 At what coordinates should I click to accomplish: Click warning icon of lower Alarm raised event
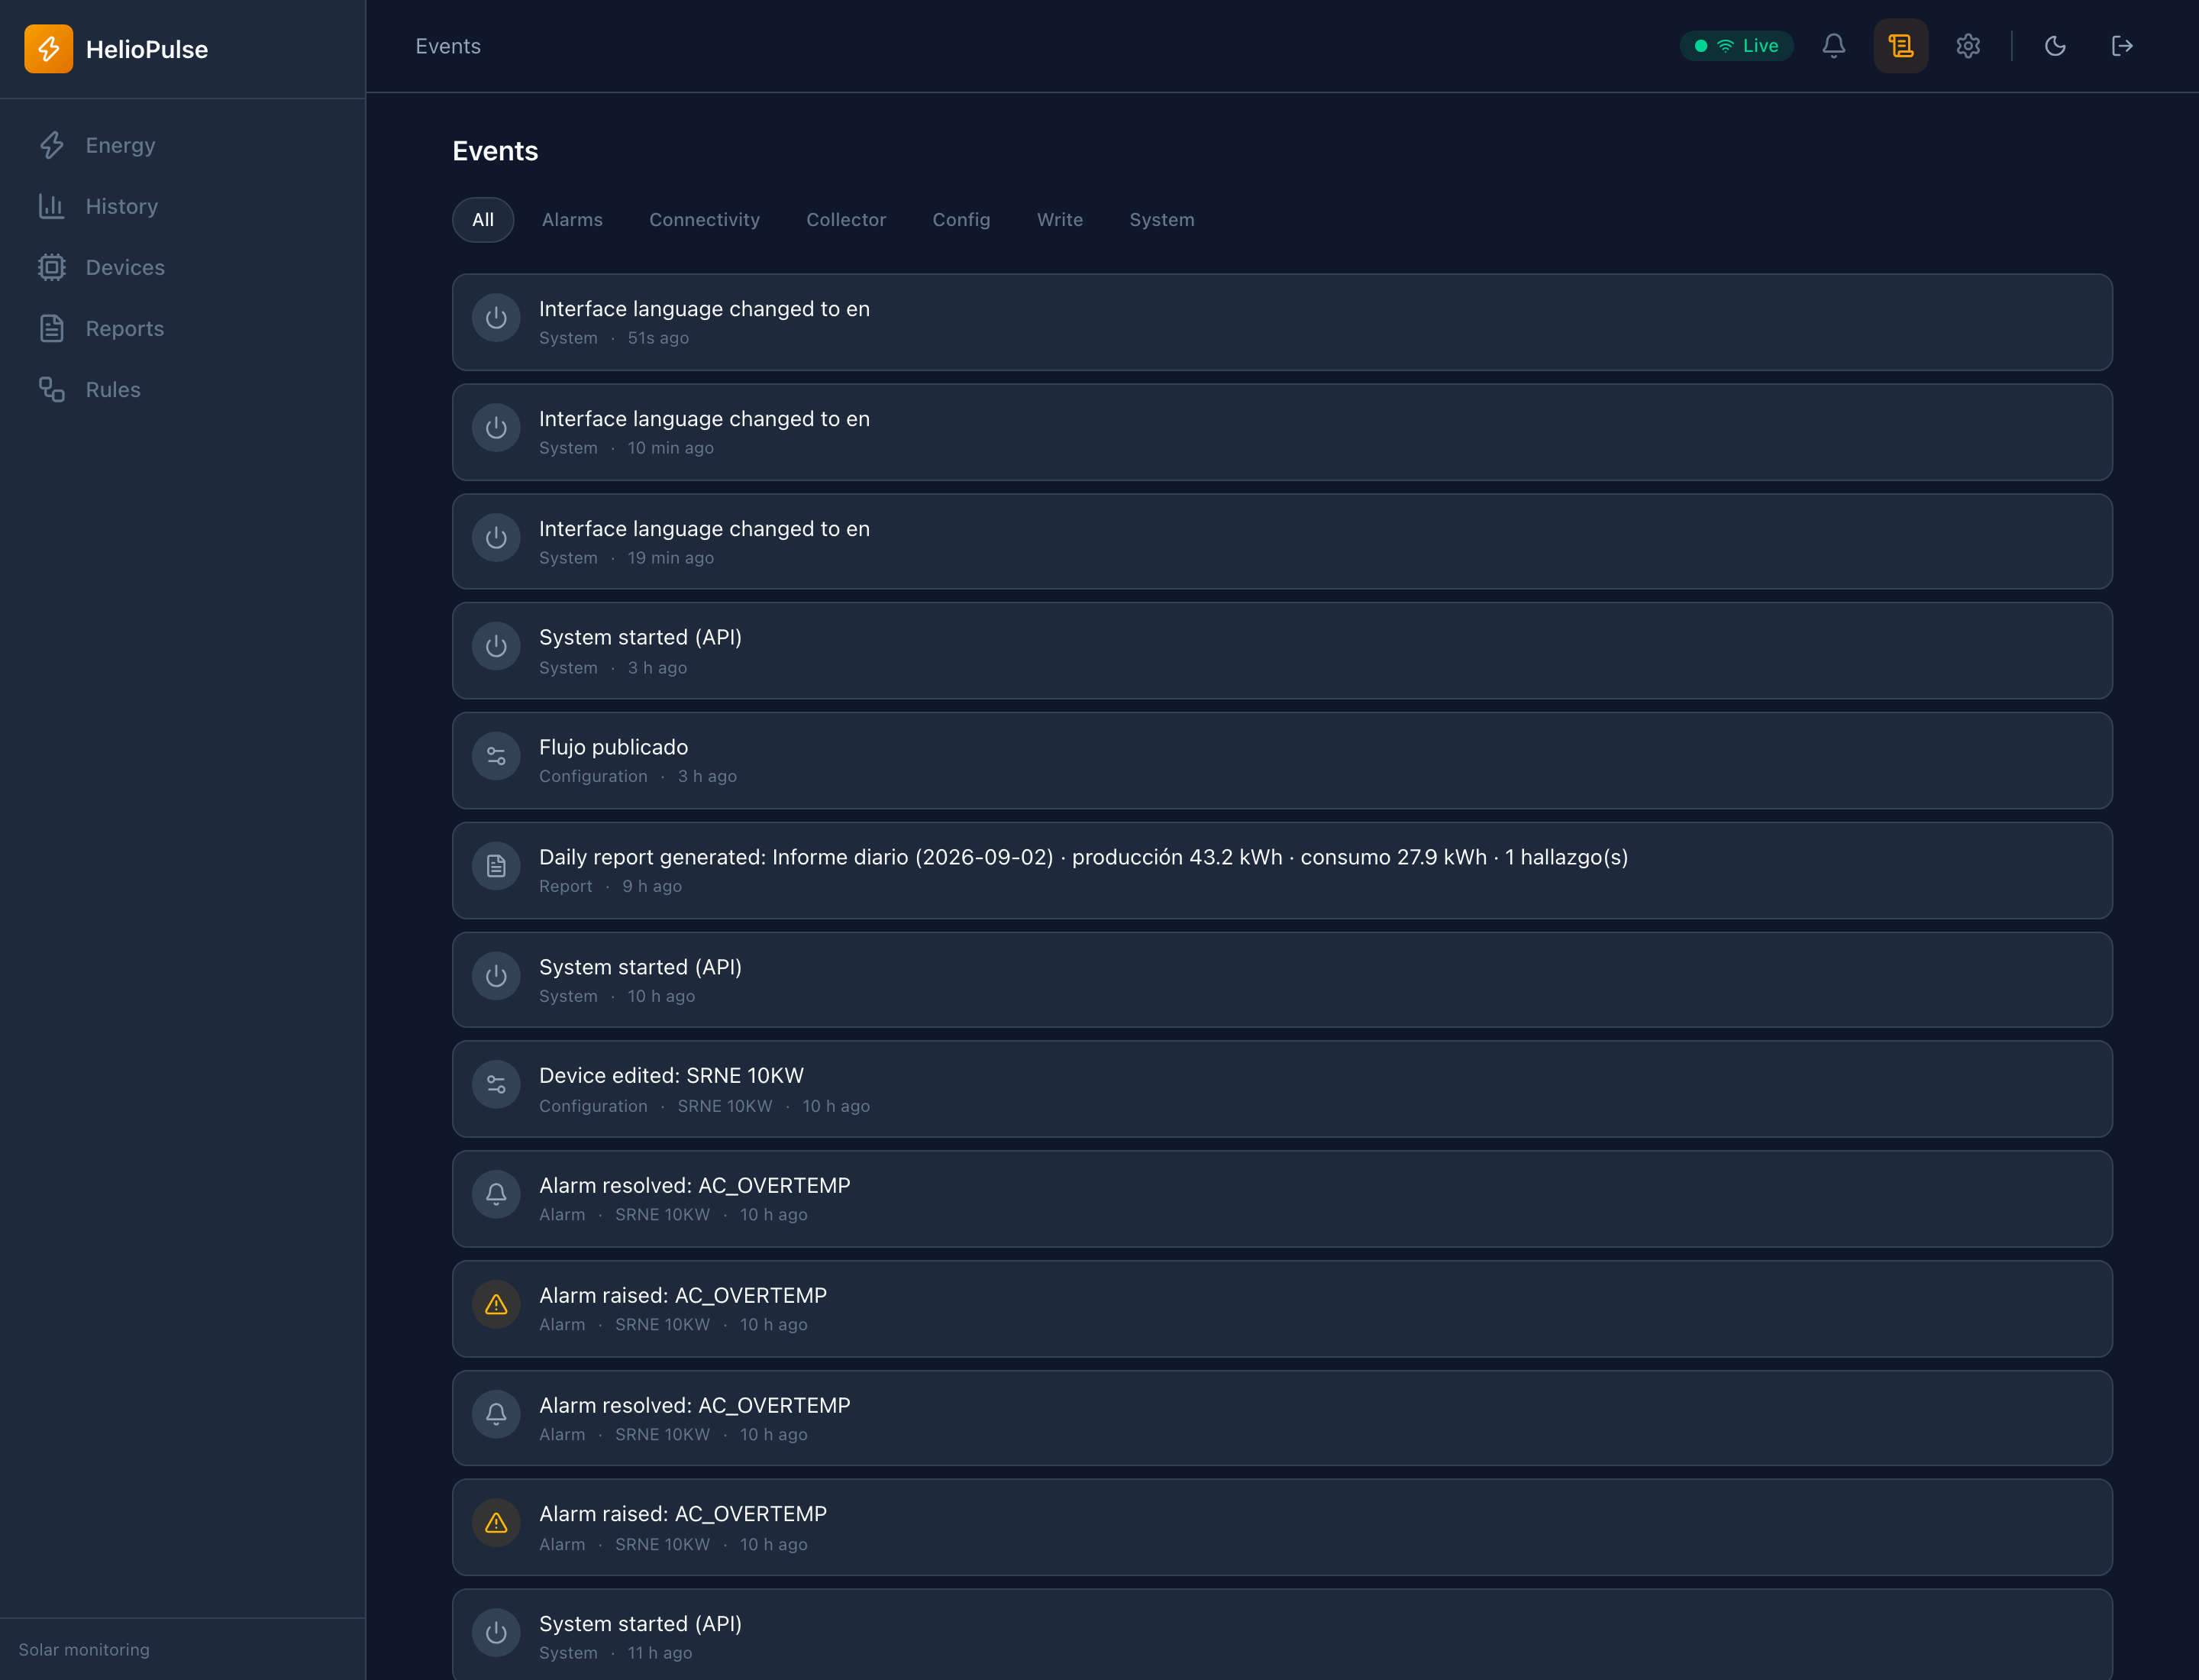pyautogui.click(x=496, y=1523)
